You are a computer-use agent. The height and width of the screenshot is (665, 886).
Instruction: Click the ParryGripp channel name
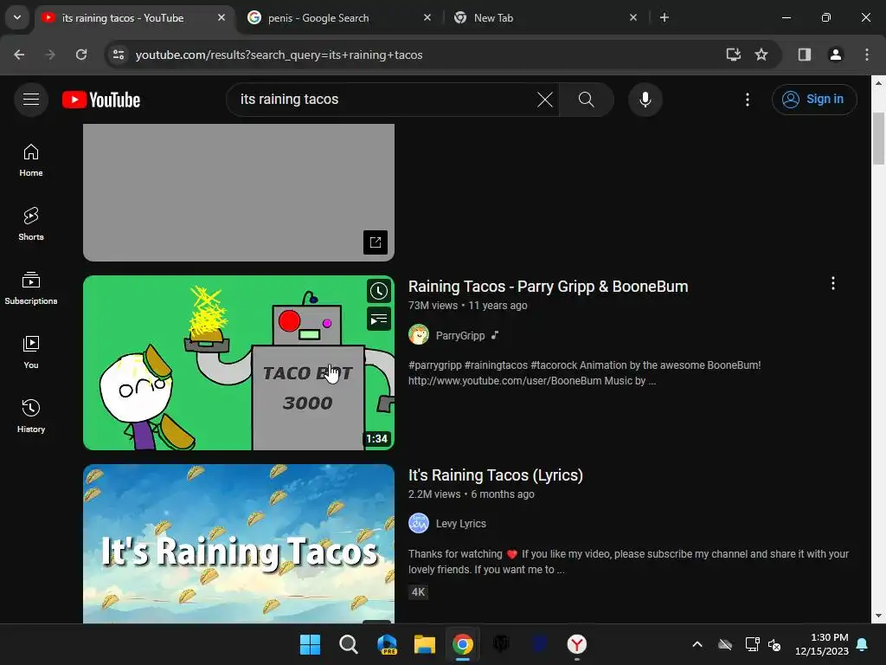point(460,335)
